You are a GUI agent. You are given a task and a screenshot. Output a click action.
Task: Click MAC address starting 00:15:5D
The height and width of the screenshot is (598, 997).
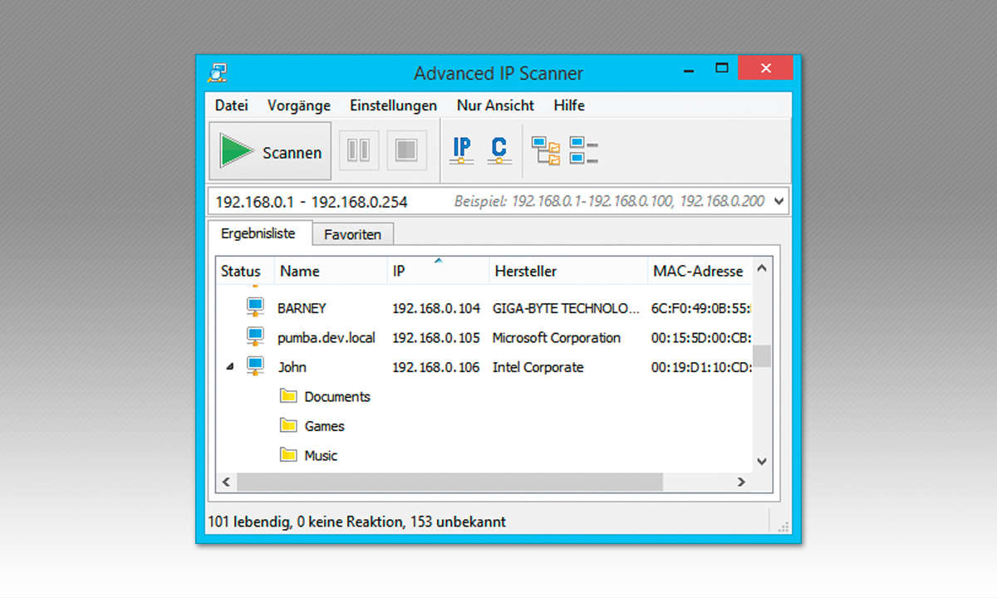701,338
